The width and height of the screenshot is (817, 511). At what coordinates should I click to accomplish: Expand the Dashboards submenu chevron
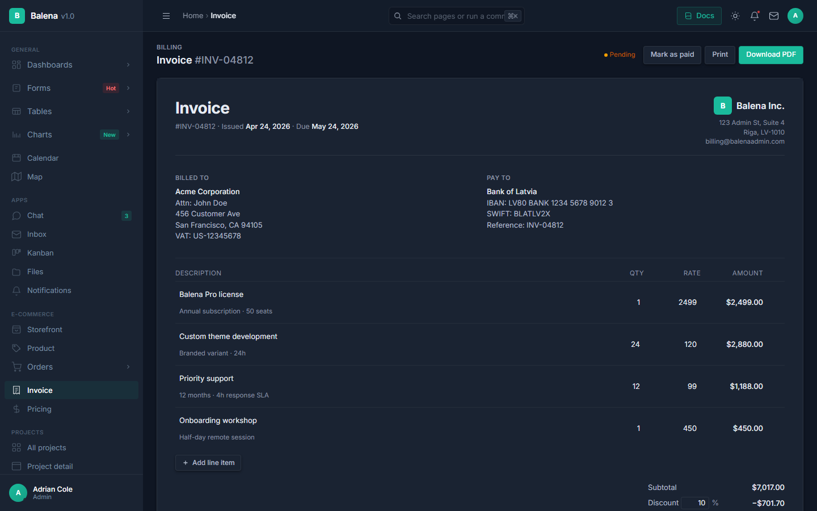pyautogui.click(x=128, y=65)
